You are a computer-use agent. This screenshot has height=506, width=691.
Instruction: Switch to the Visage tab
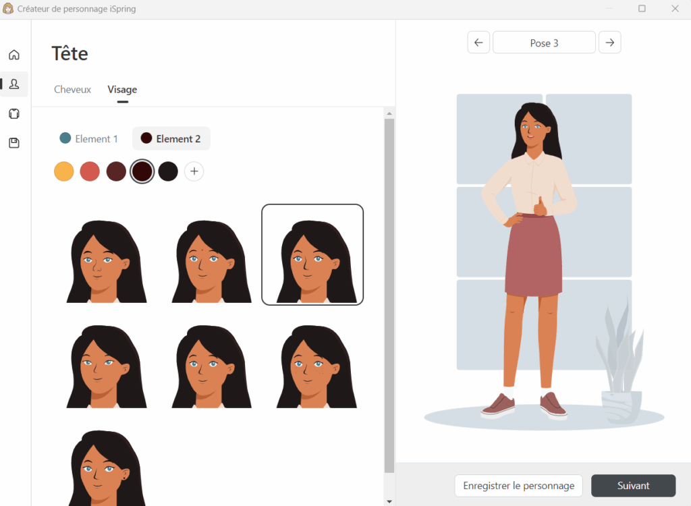point(122,90)
